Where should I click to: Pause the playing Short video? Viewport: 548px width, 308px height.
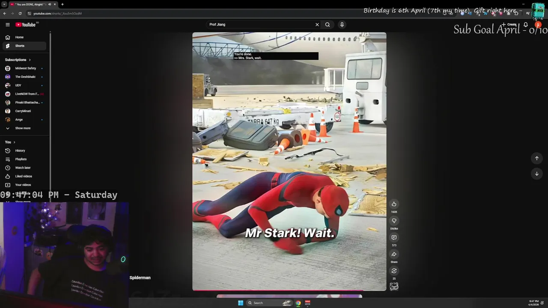[289, 163]
